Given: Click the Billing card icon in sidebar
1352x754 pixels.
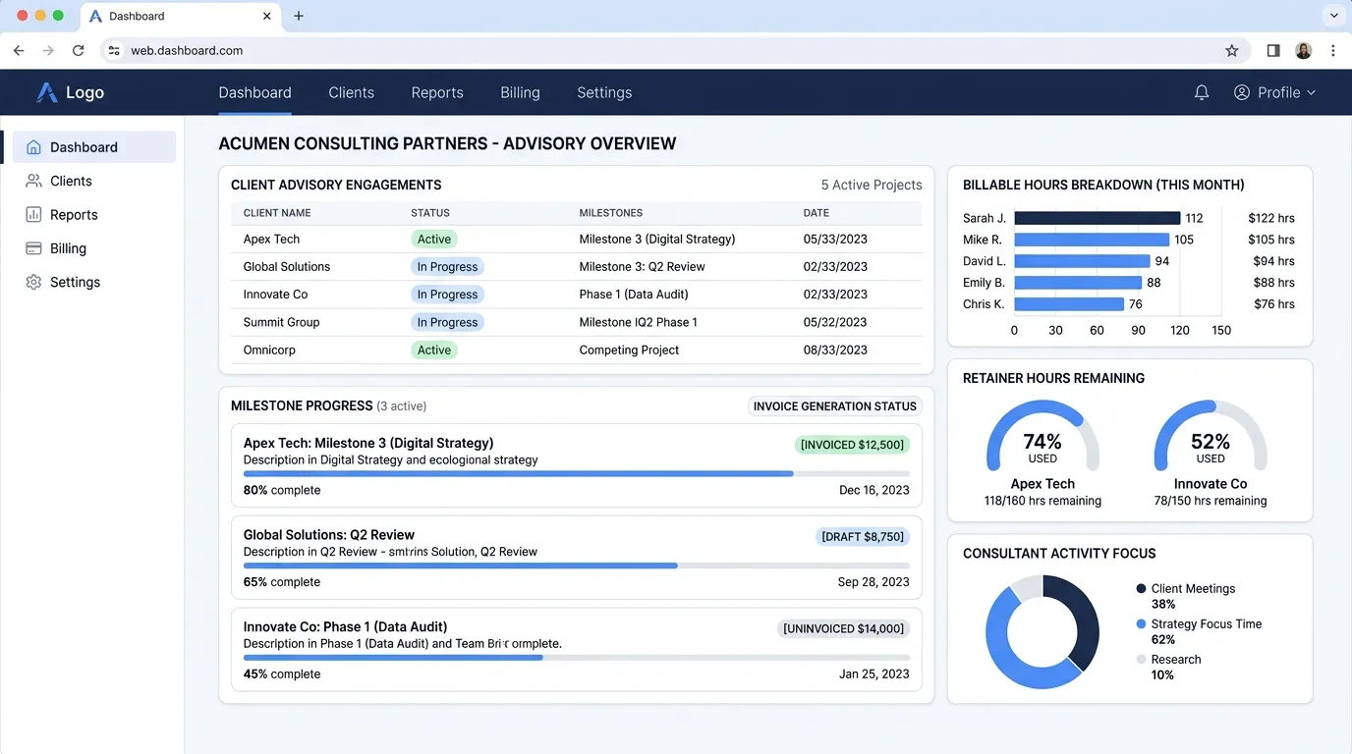Looking at the screenshot, I should pos(33,248).
